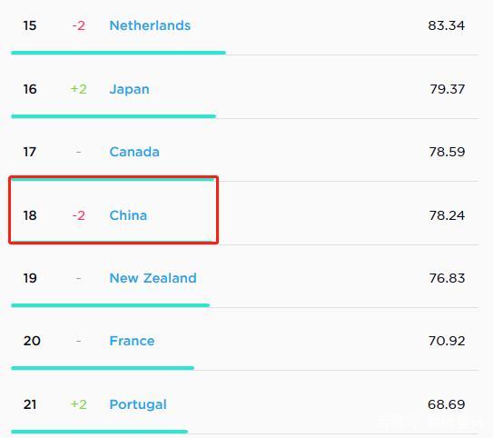
Task: Open the Portugal country link
Action: point(138,404)
